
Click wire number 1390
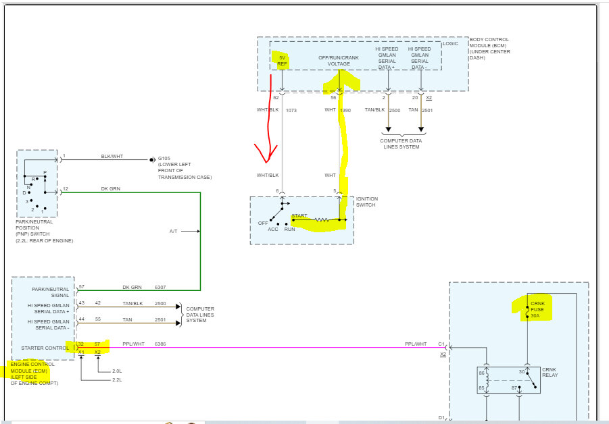click(x=345, y=111)
